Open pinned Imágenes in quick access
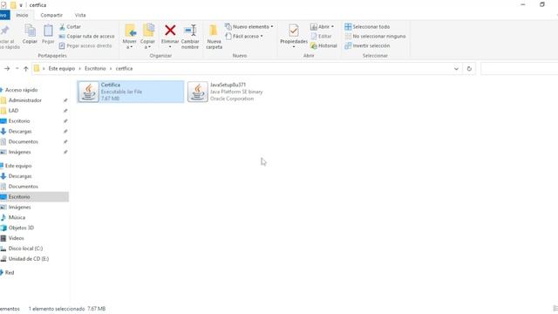The image size is (558, 314). pyautogui.click(x=19, y=152)
